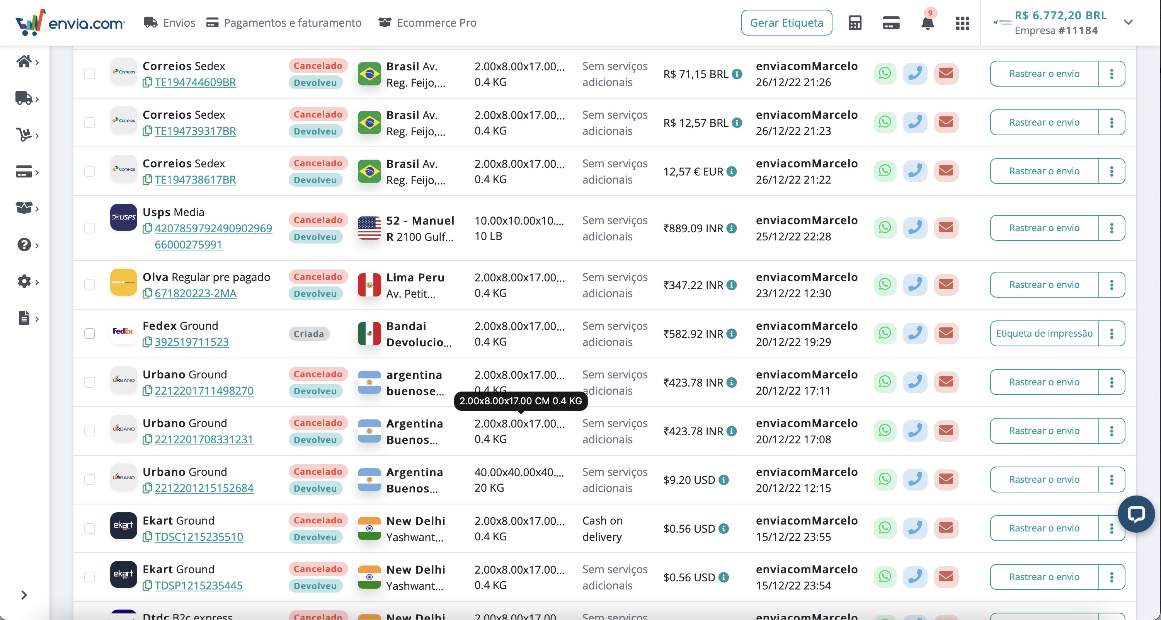Select checkbox for Olva Regular row

click(90, 284)
